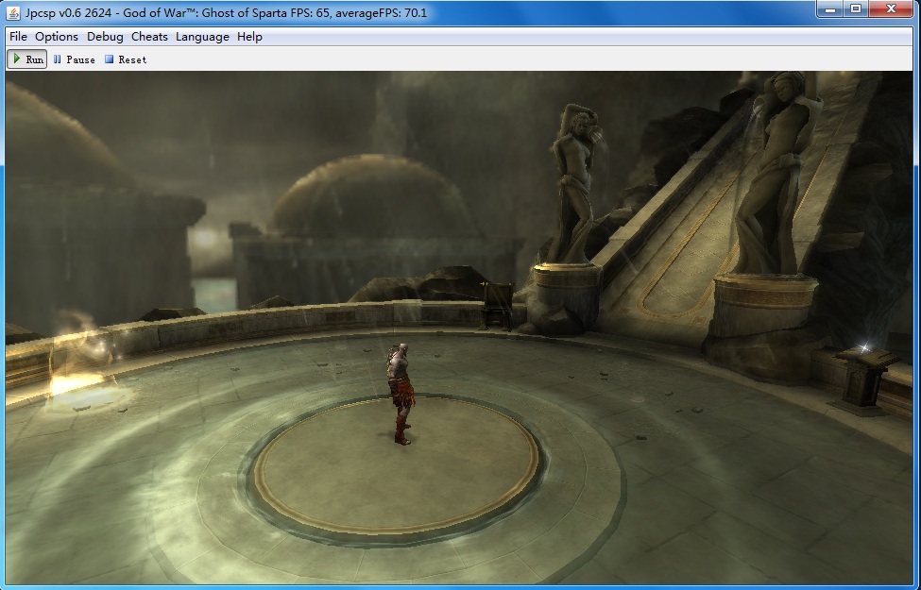Viewport: 921px width, 590px height.
Task: Expand the Language menu
Action: (202, 37)
